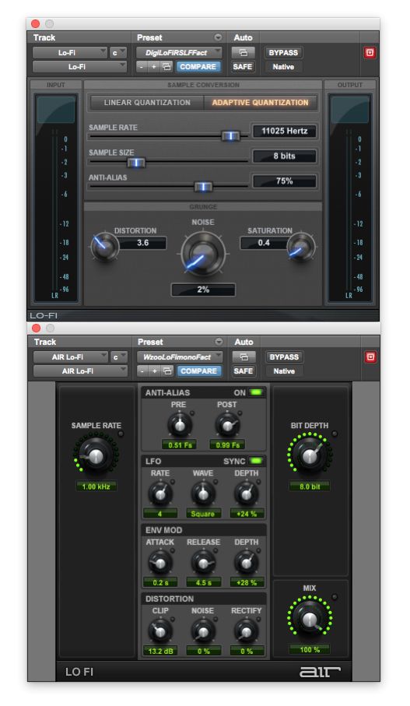Screen dimensions: 410x706
Task: Toggle COMPARE in the Lo-Fi window
Action: tap(198, 67)
